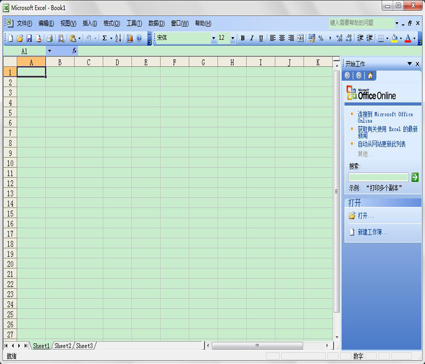Click the Print icon in toolbar
Image resolution: width=425 pixels, height=364 pixels.
click(x=49, y=38)
